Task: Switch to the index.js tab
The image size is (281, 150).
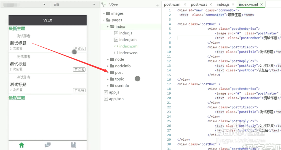Action: [x=223, y=4]
